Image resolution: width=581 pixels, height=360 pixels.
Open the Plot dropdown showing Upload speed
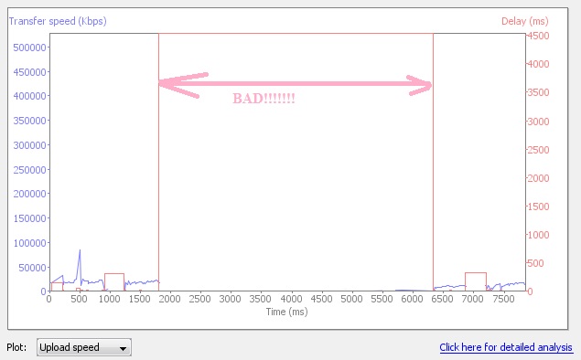pos(84,347)
